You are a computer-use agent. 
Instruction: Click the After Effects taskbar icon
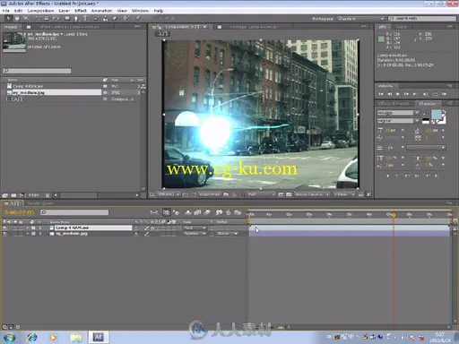coord(99,338)
